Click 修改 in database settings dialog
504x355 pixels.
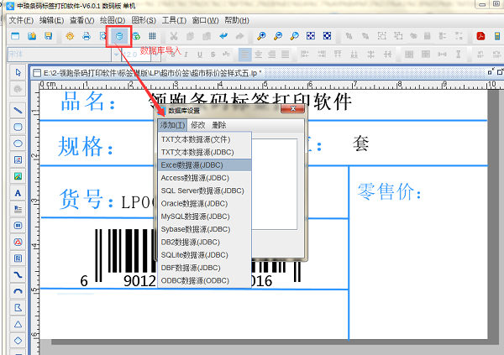point(197,124)
